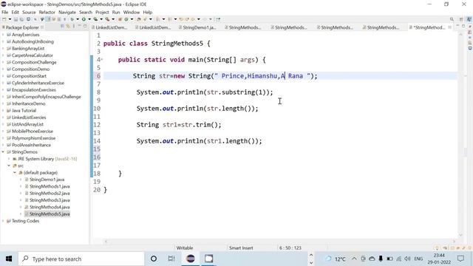This screenshot has width=473, height=266.
Task: Click the Debug bug toolbar icon
Action: click(72, 19)
